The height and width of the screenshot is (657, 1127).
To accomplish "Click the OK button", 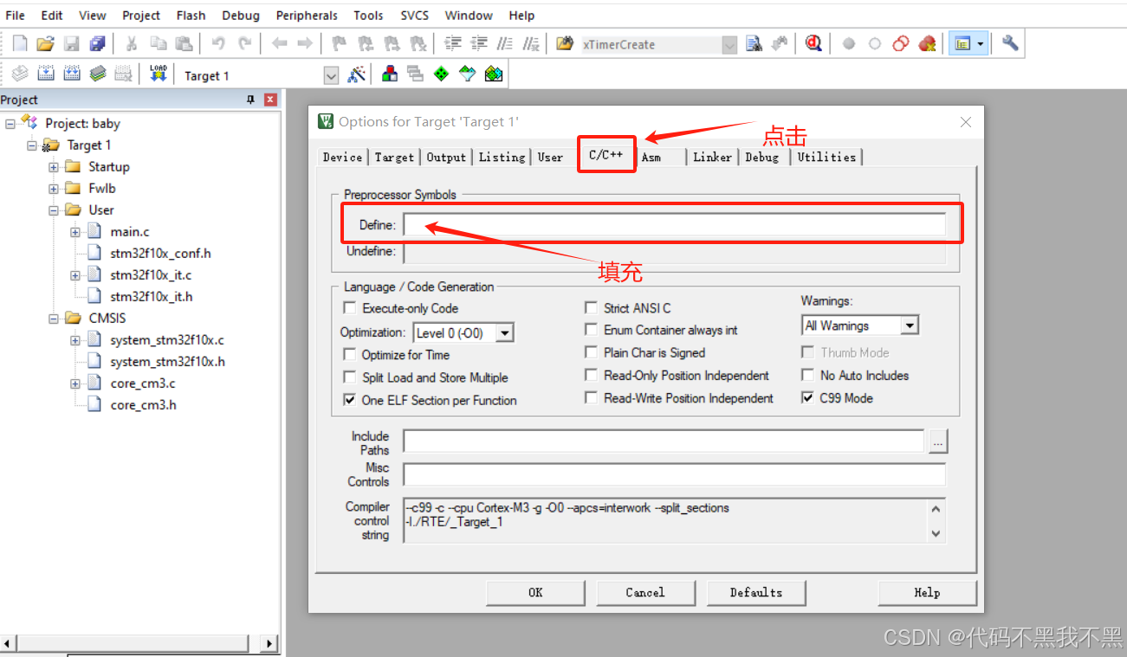I will [535, 593].
